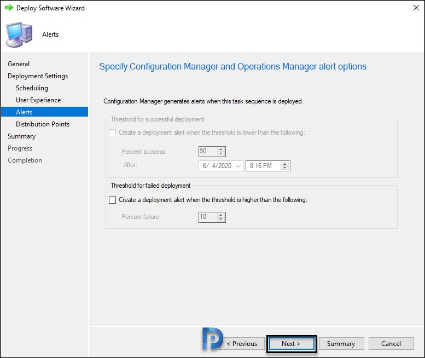Screen dimensions: 425x358
Task: Click 'Configuration Manager generates alerts' description text
Action: pyautogui.click(x=203, y=101)
